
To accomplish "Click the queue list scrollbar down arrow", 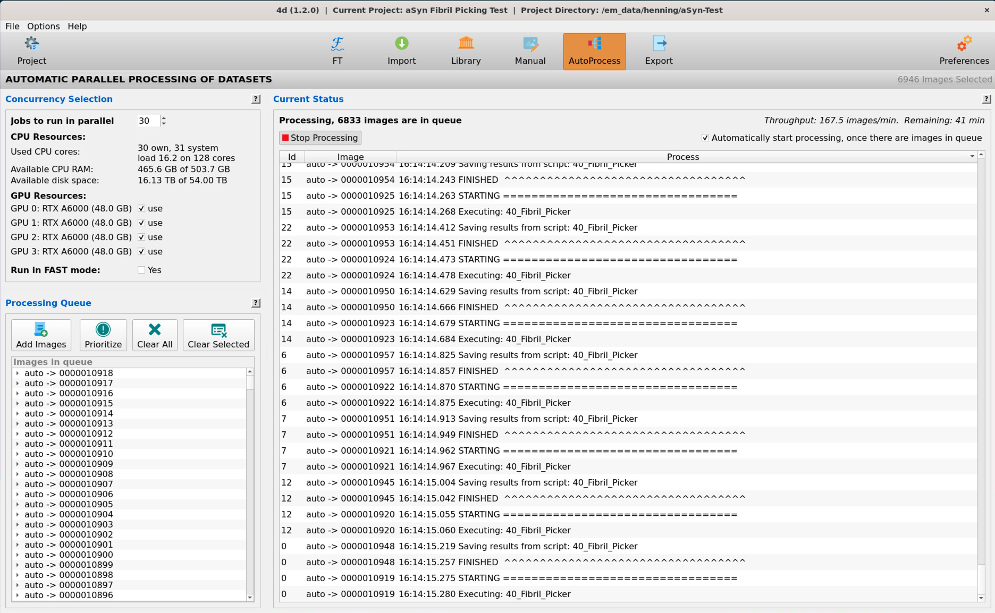I will click(x=250, y=598).
